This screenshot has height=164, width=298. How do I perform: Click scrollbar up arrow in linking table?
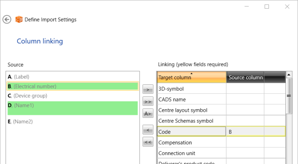coord(289,75)
